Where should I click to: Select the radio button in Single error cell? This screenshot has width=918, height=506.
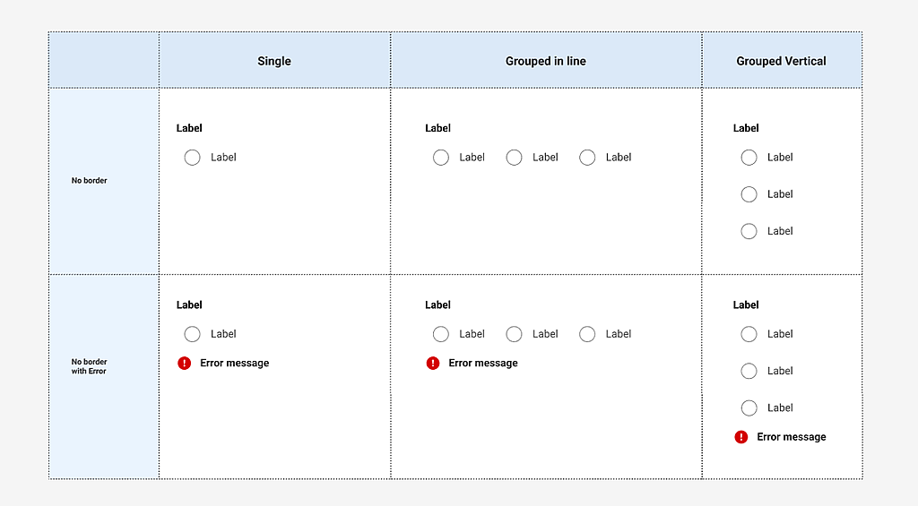(192, 334)
